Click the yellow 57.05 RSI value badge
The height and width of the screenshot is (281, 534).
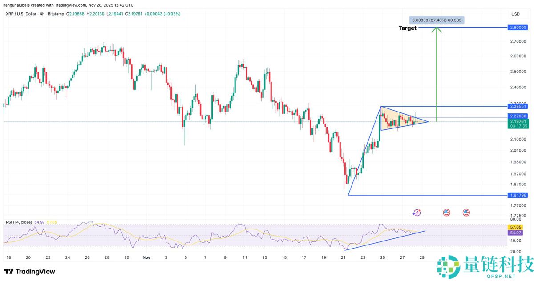(x=515, y=227)
